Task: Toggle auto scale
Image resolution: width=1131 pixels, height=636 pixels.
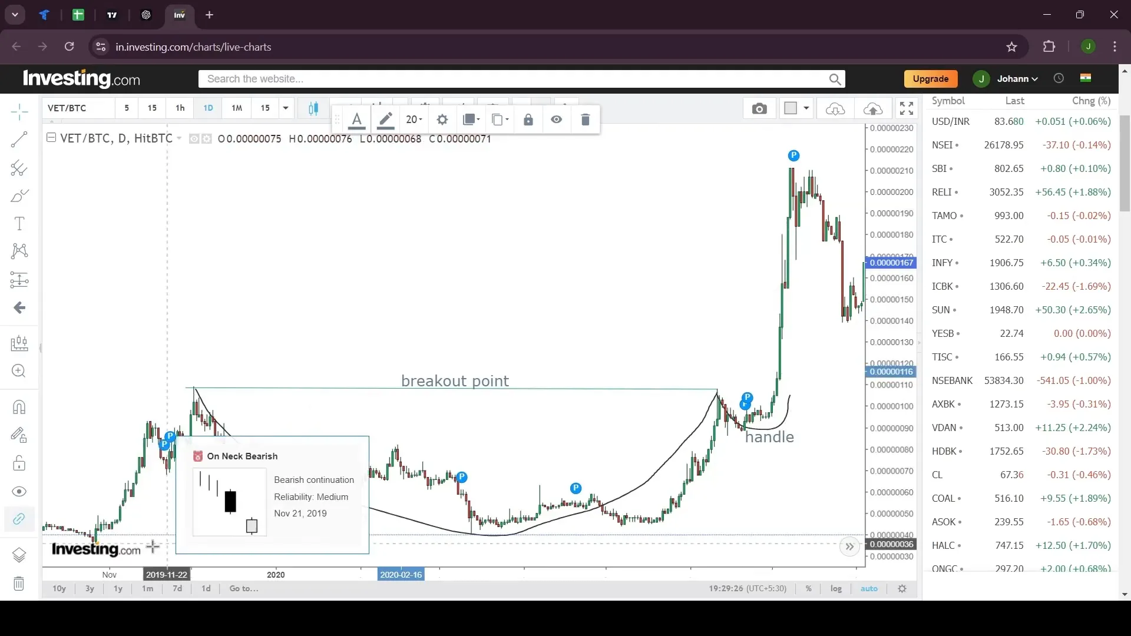Action: point(869,589)
